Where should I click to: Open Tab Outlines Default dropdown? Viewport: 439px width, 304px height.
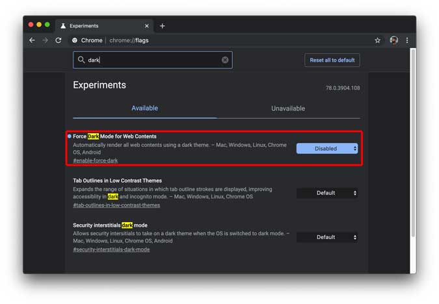327,193
